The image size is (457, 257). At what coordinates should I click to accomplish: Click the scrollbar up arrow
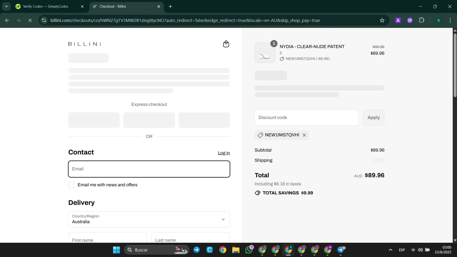point(455,30)
